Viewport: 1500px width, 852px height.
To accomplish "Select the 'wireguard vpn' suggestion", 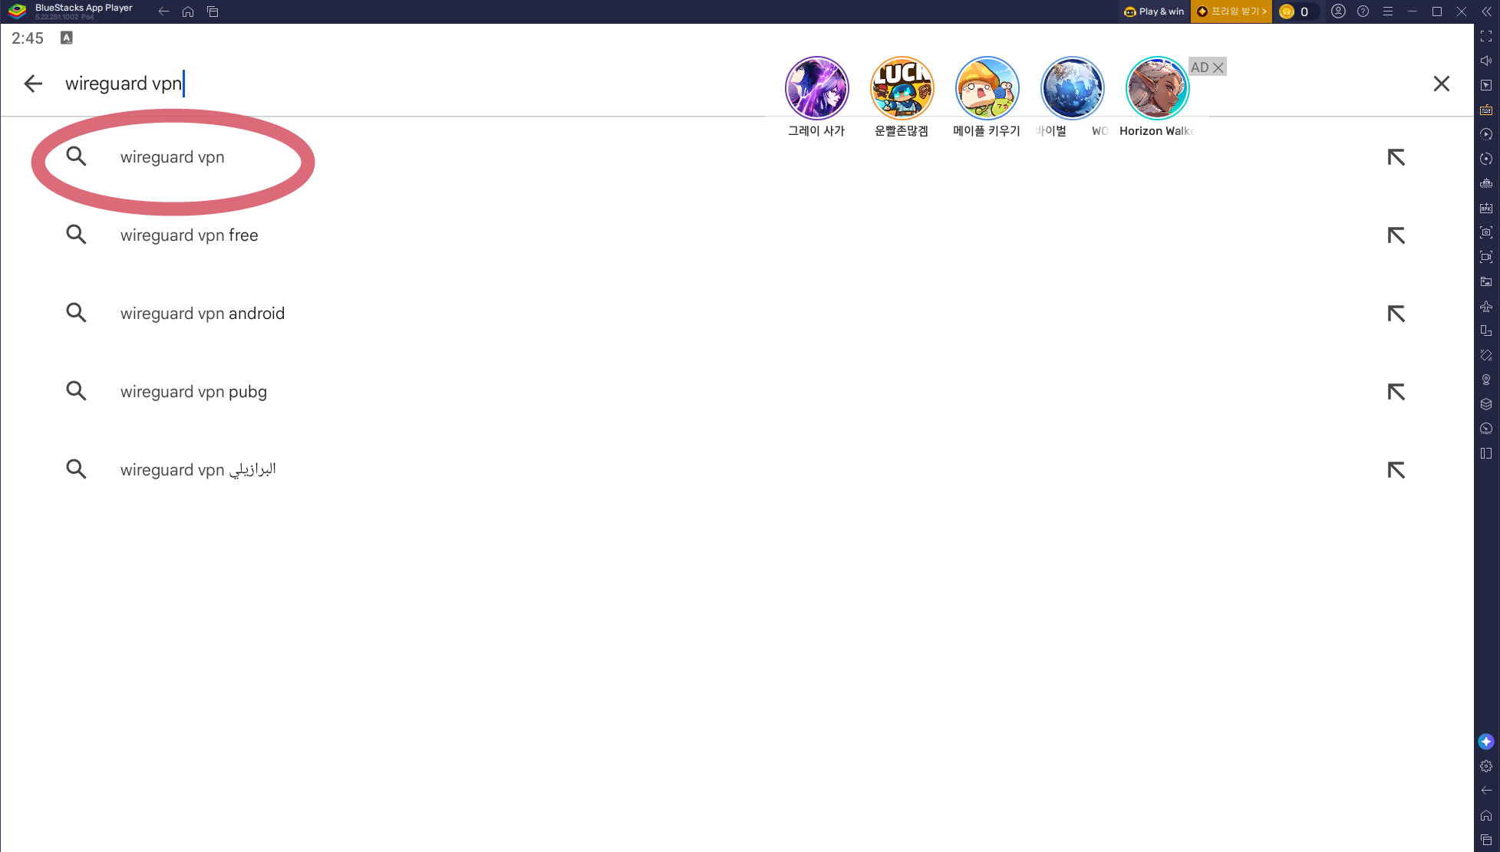I will [737, 157].
